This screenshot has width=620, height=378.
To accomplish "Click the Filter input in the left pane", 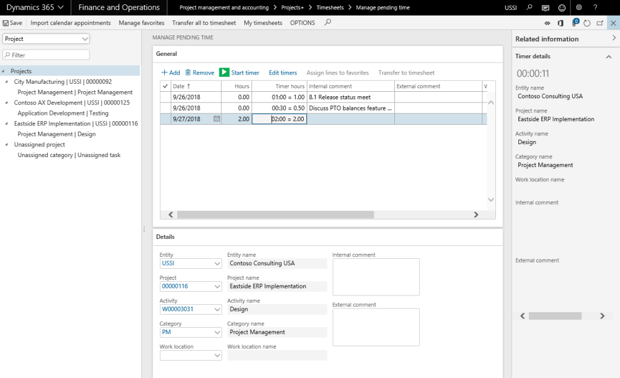I will click(x=46, y=55).
